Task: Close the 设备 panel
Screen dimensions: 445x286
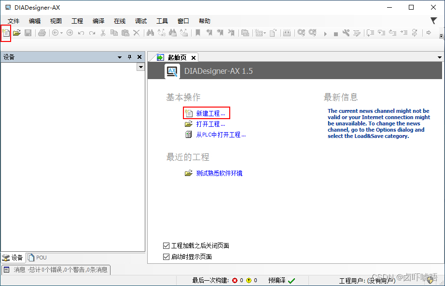Action: (x=139, y=57)
